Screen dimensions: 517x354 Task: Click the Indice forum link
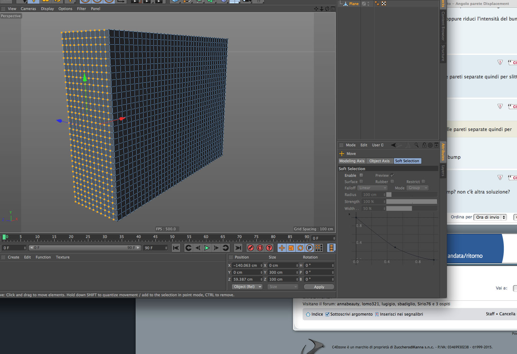pyautogui.click(x=317, y=314)
